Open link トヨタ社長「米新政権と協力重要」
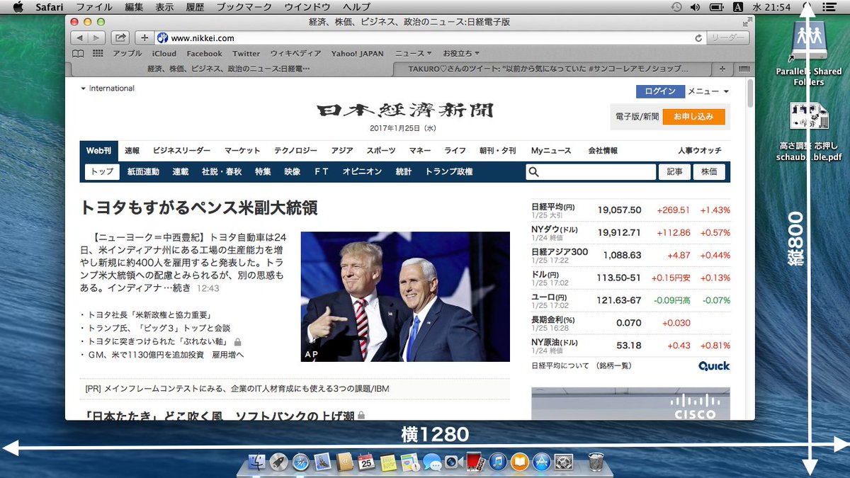The height and width of the screenshot is (478, 850). pyautogui.click(x=151, y=314)
